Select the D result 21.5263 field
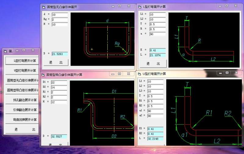 point(60,54)
